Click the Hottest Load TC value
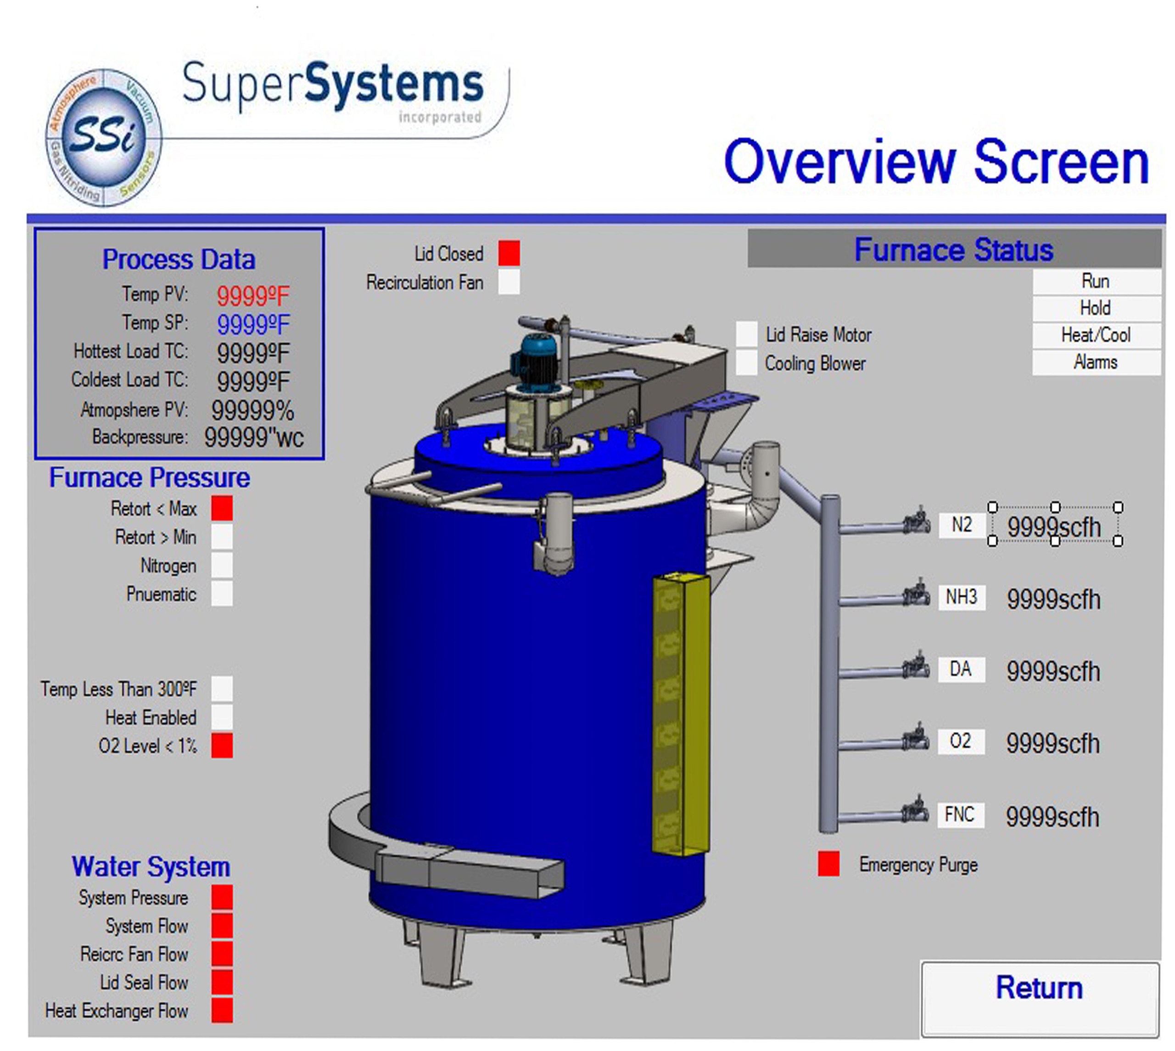 [253, 353]
